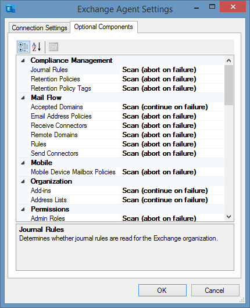Select the Email Address Policies row
Screen dimensions: 250x308
[x=126, y=116]
